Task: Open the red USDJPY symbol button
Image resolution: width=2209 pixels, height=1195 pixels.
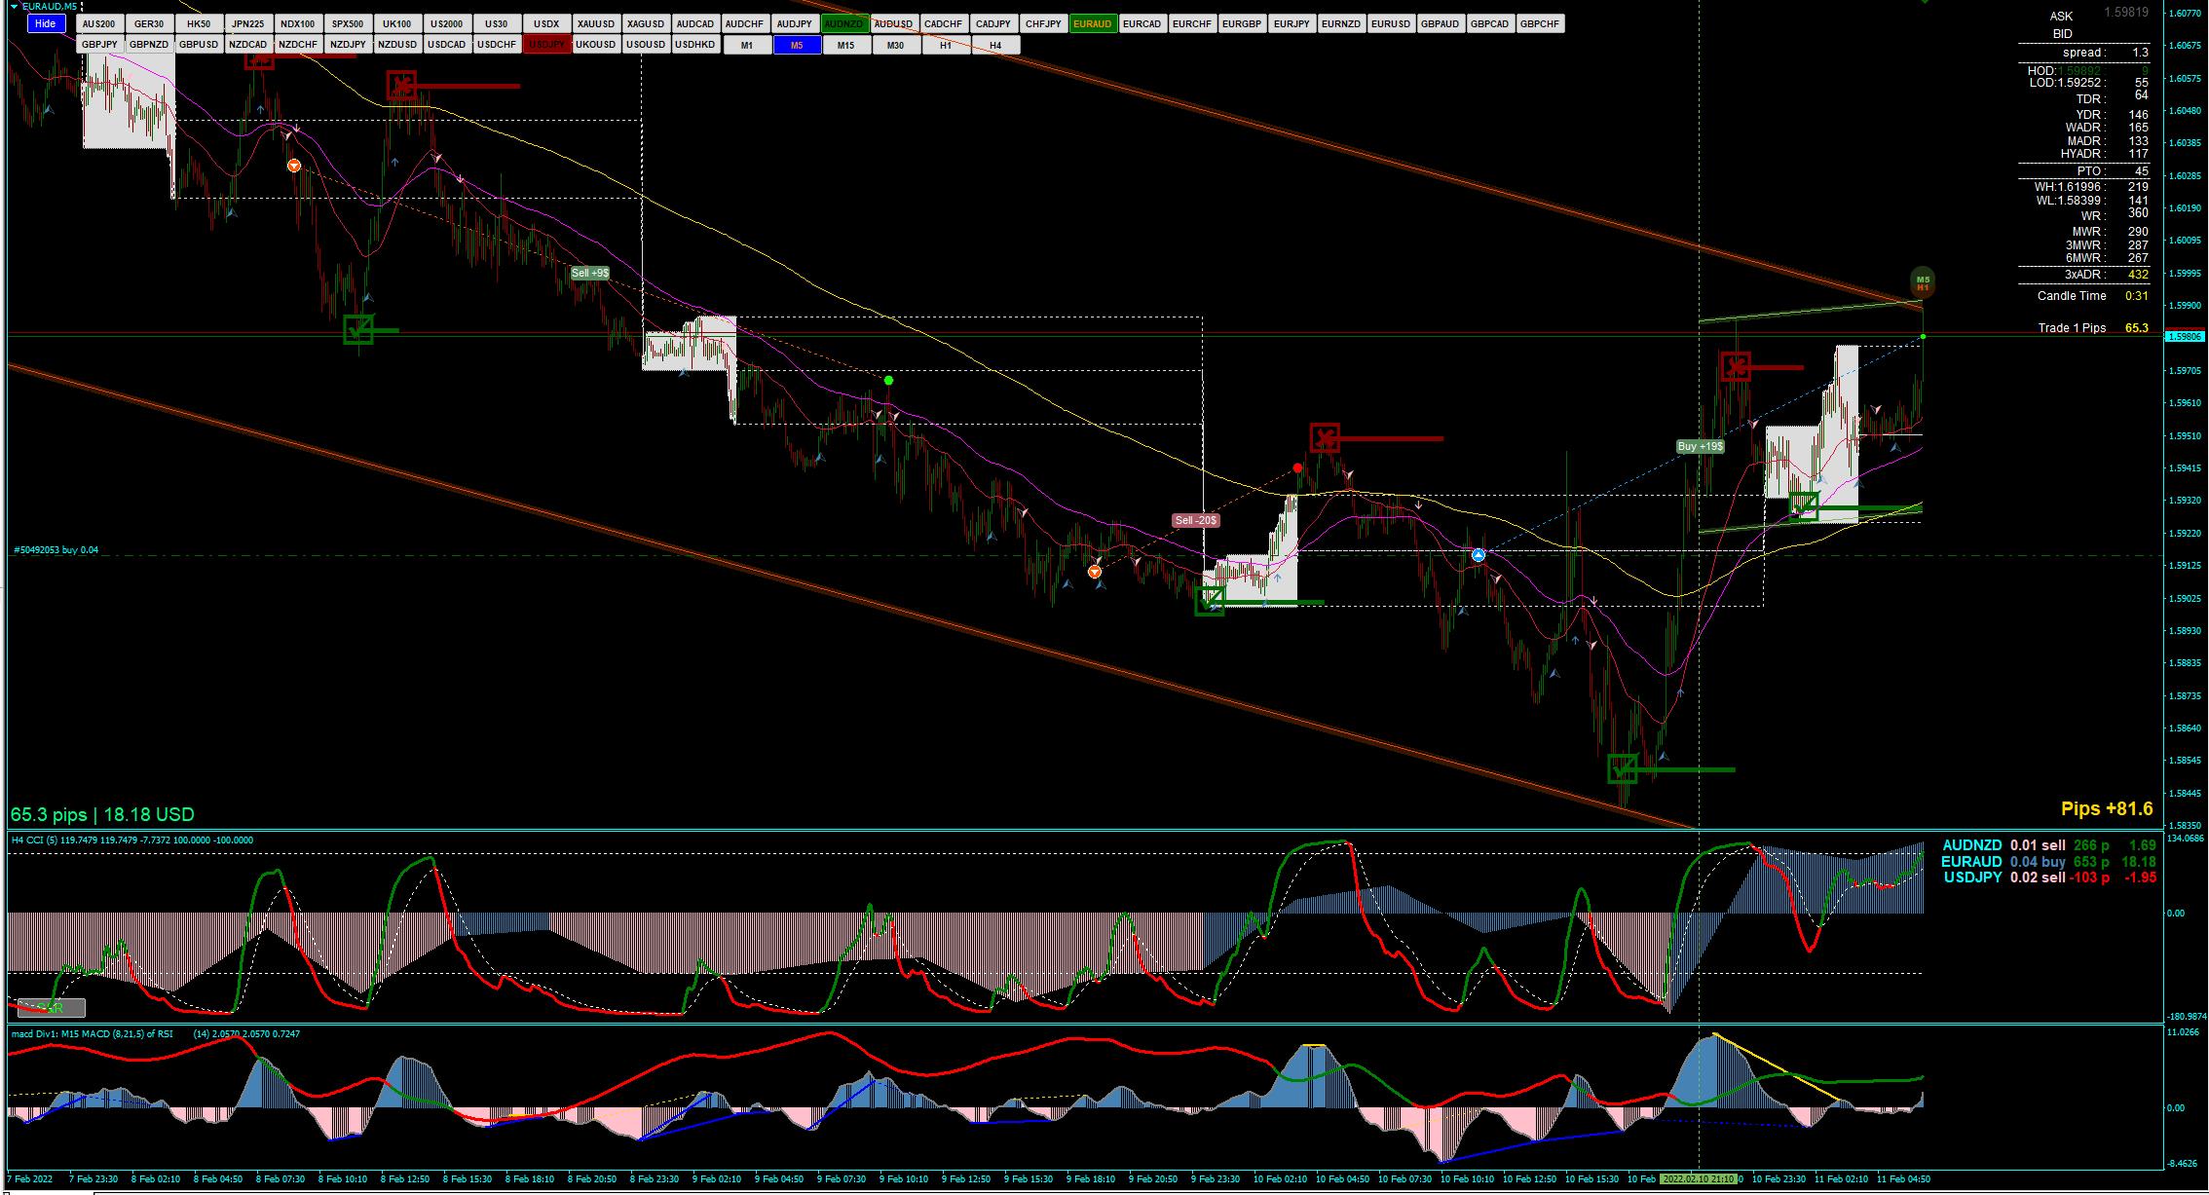Action: [x=546, y=45]
